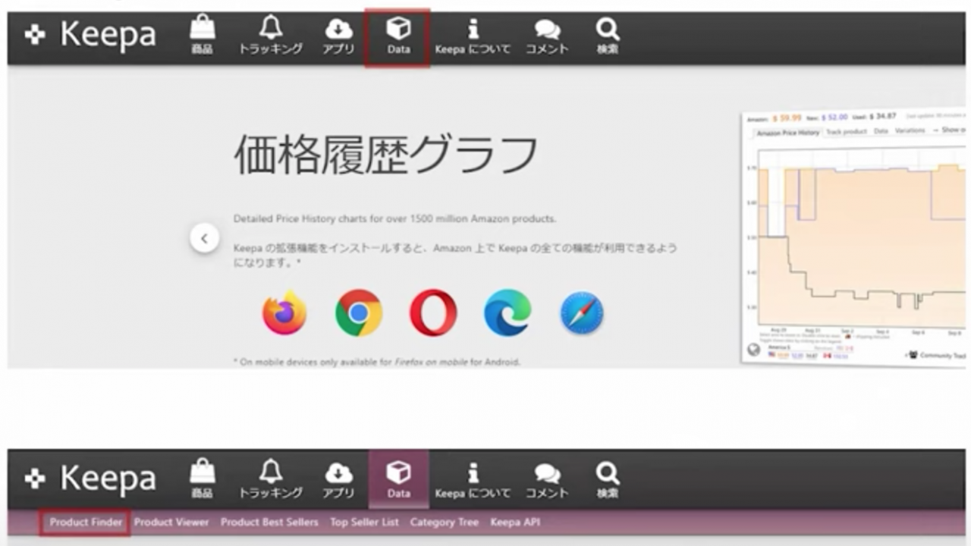Choose the Microsoft Edge extension icon

[507, 313]
